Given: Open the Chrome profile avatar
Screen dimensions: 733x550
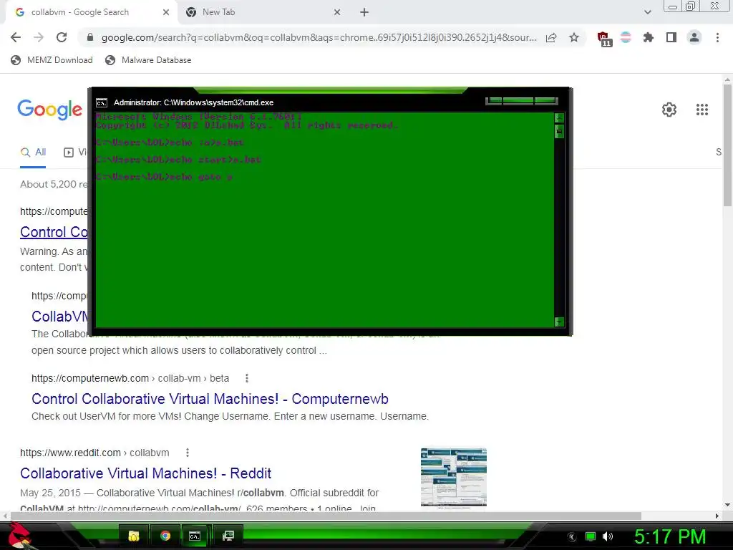Looking at the screenshot, I should [x=694, y=37].
